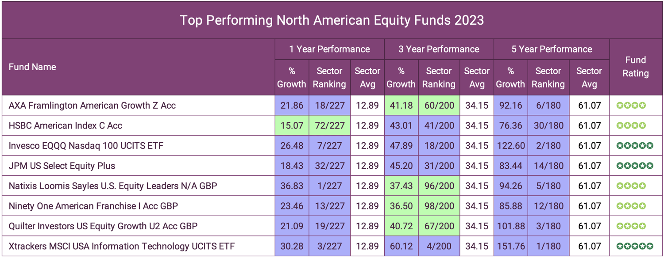Click the table title Top Performing North American Equity Funds
This screenshot has width=664, height=258.
(332, 20)
